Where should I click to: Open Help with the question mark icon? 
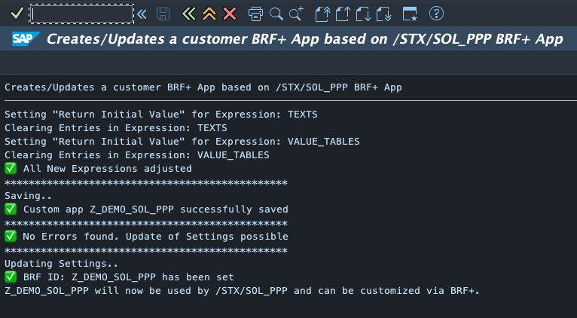436,14
